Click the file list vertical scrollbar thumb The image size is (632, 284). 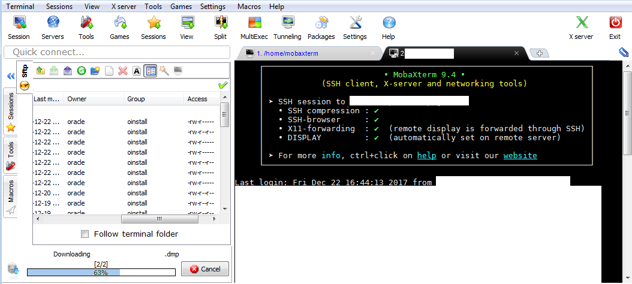click(x=225, y=115)
